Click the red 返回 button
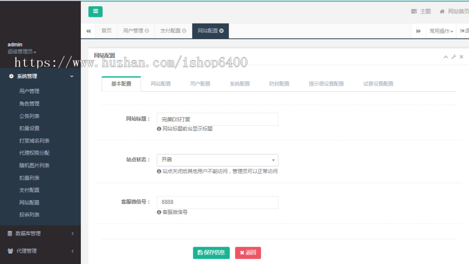469x264 pixels. pyautogui.click(x=248, y=253)
